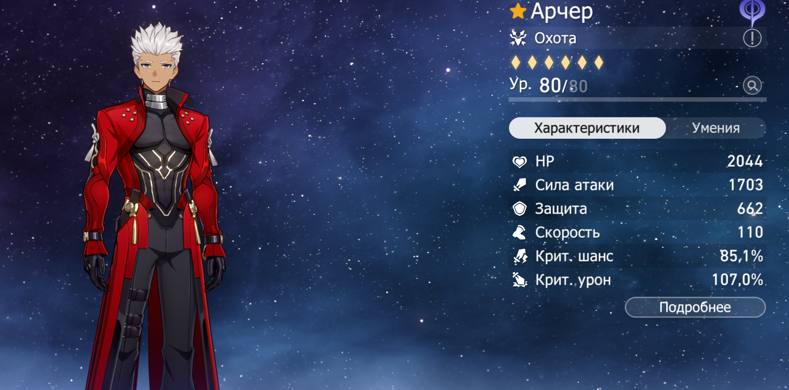Click the level experience progress bar
This screenshot has height=390, width=789.
638,100
